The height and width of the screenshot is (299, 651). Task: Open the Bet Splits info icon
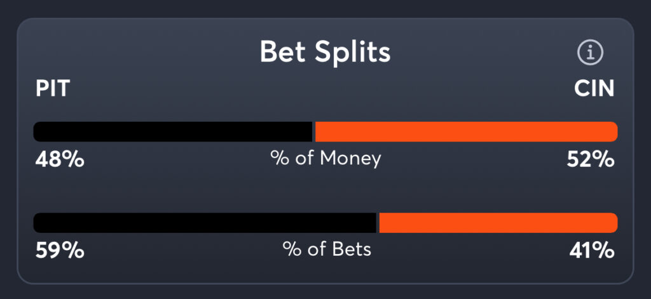[x=590, y=53]
